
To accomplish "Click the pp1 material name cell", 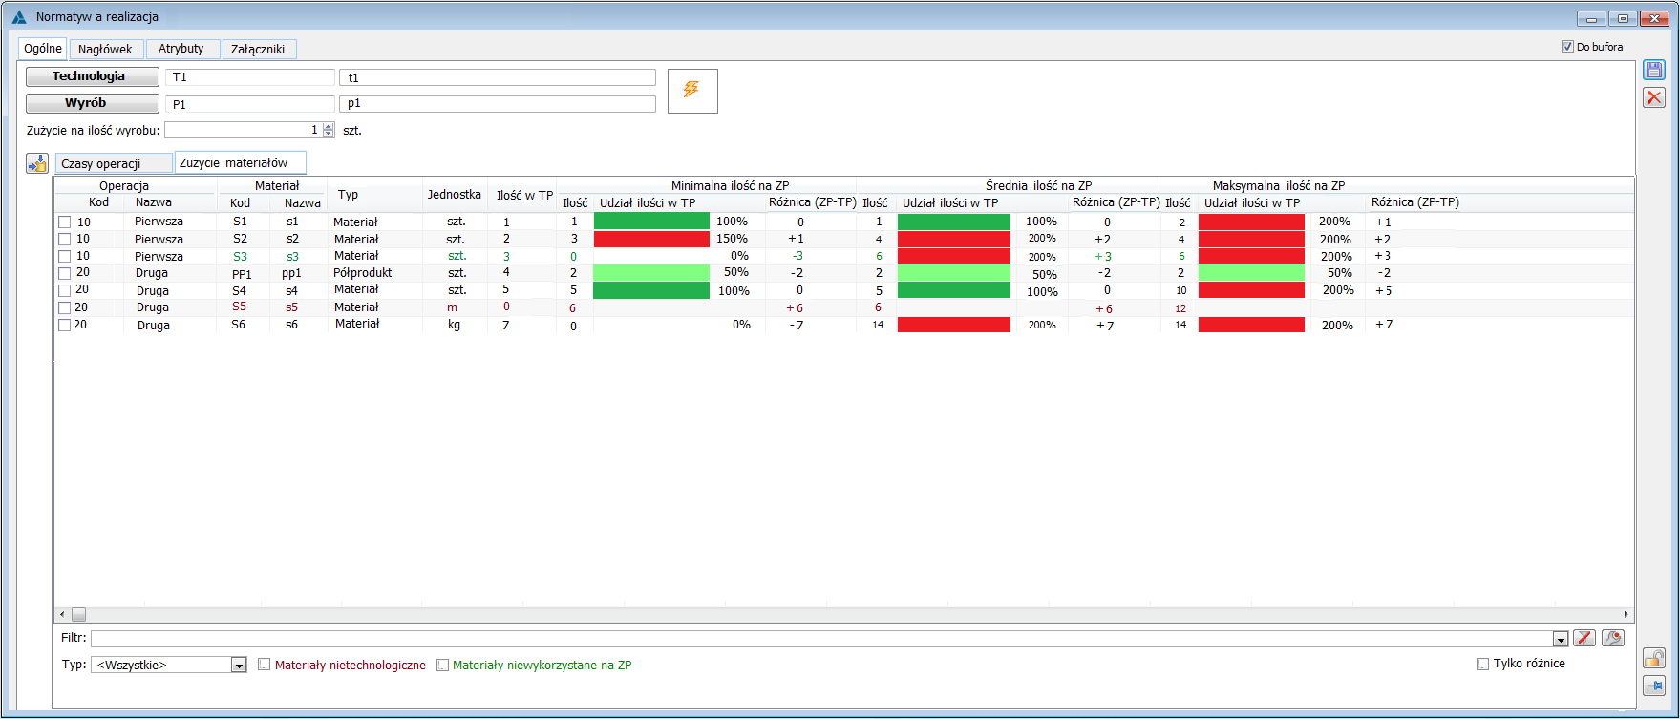I will 291,273.
